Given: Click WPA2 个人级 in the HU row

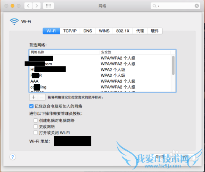Looking at the screenshot, I should click(x=113, y=70).
